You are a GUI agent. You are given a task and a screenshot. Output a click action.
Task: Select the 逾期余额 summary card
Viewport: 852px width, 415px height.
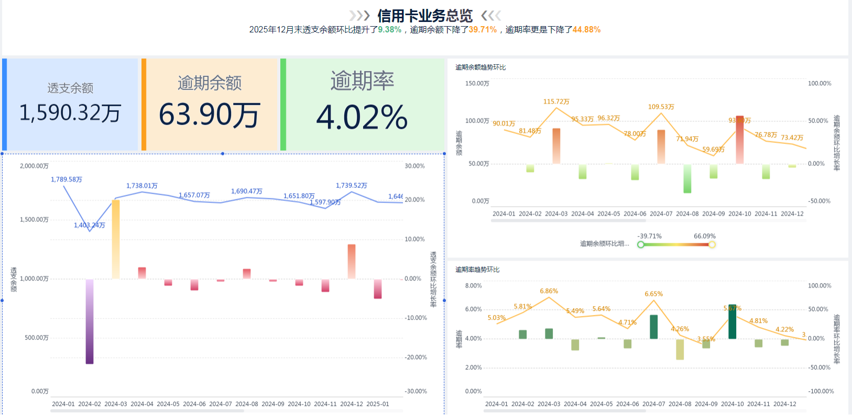210,104
